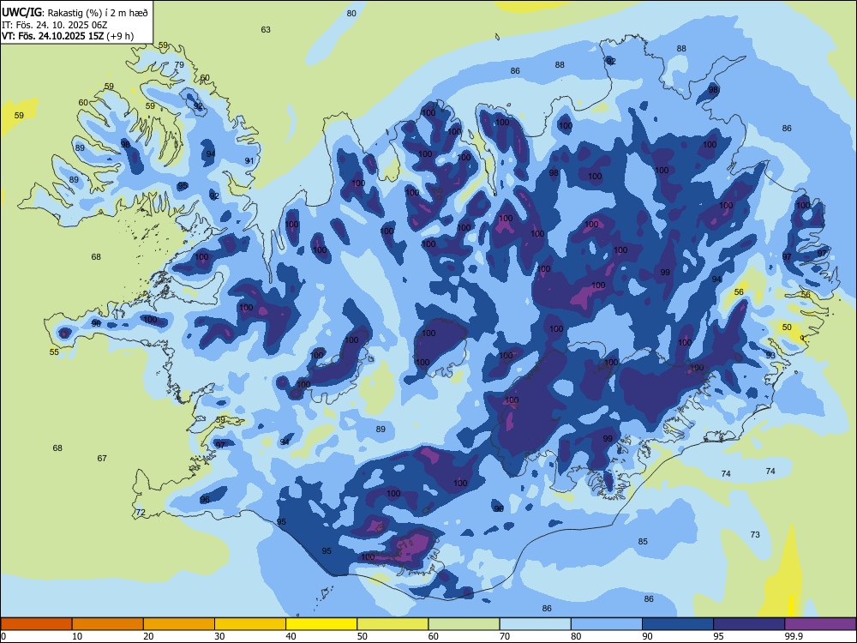Choose the light green 60–70 legend swatch
Viewport: 857px width, 643px height.
point(464,624)
